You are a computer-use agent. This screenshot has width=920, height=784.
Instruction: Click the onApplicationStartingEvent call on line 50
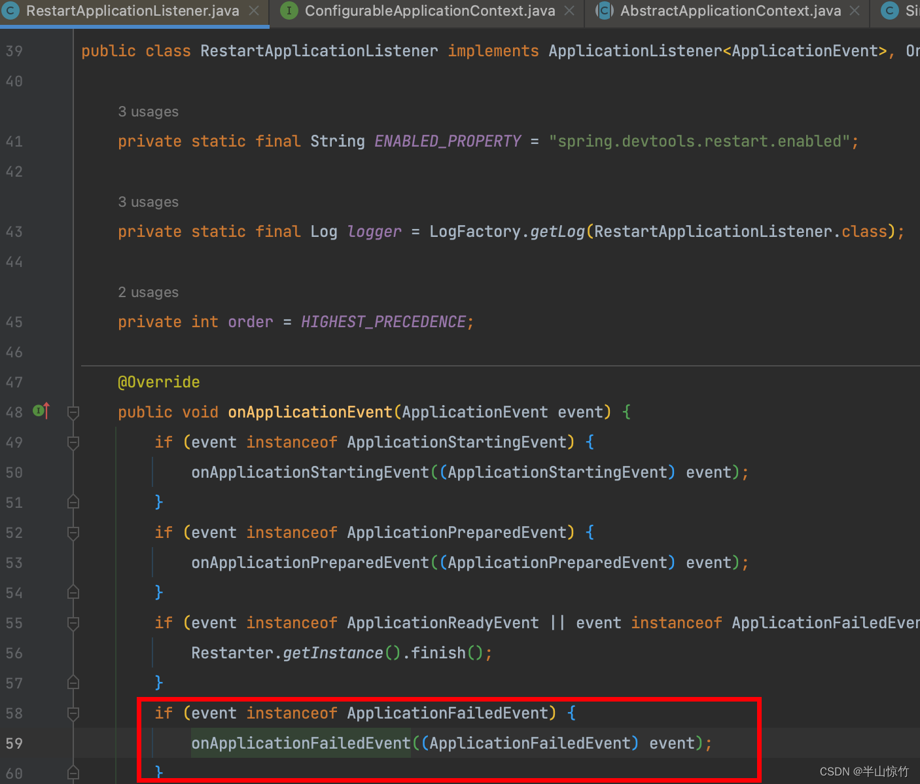pos(310,472)
